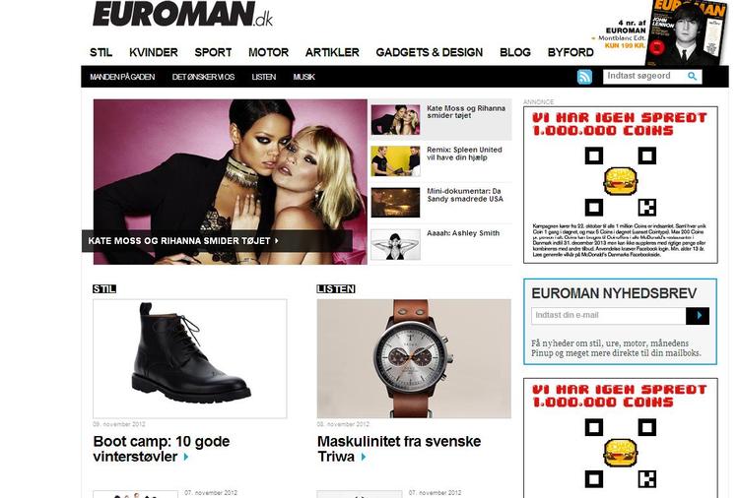The height and width of the screenshot is (498, 739).
Task: Open the Euroman magazine cover offer
Action: [687, 32]
